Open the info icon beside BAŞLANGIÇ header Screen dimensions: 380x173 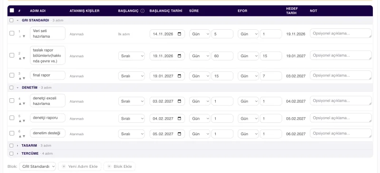[142, 11]
